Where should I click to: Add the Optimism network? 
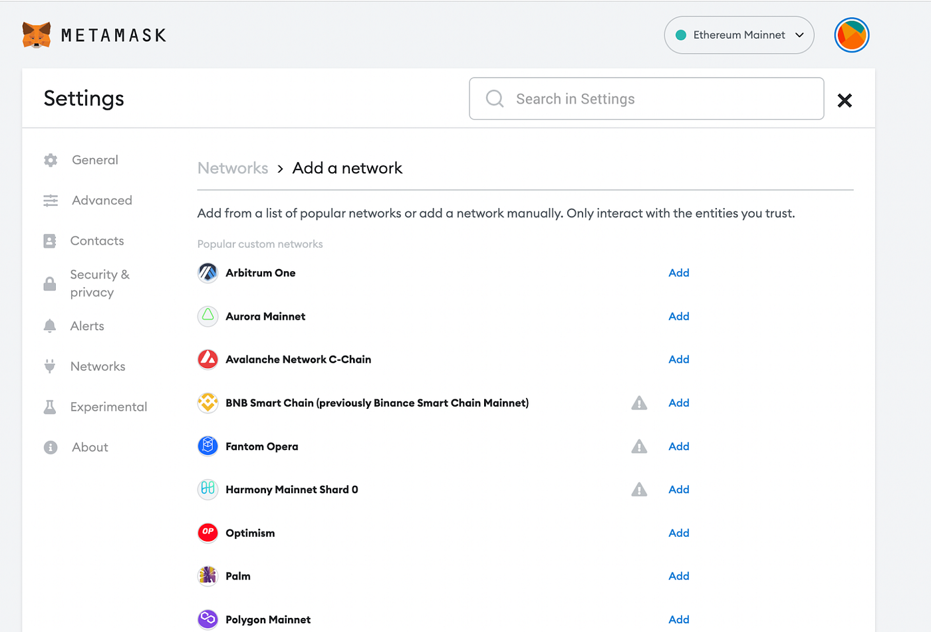[x=679, y=533]
